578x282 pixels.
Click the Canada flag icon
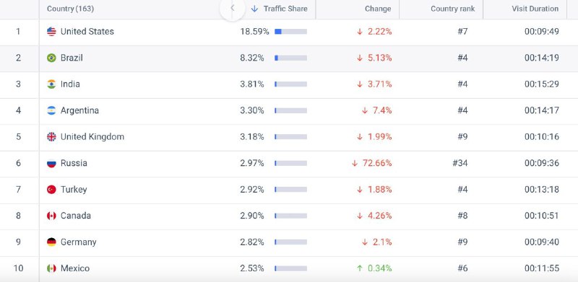pyautogui.click(x=51, y=216)
